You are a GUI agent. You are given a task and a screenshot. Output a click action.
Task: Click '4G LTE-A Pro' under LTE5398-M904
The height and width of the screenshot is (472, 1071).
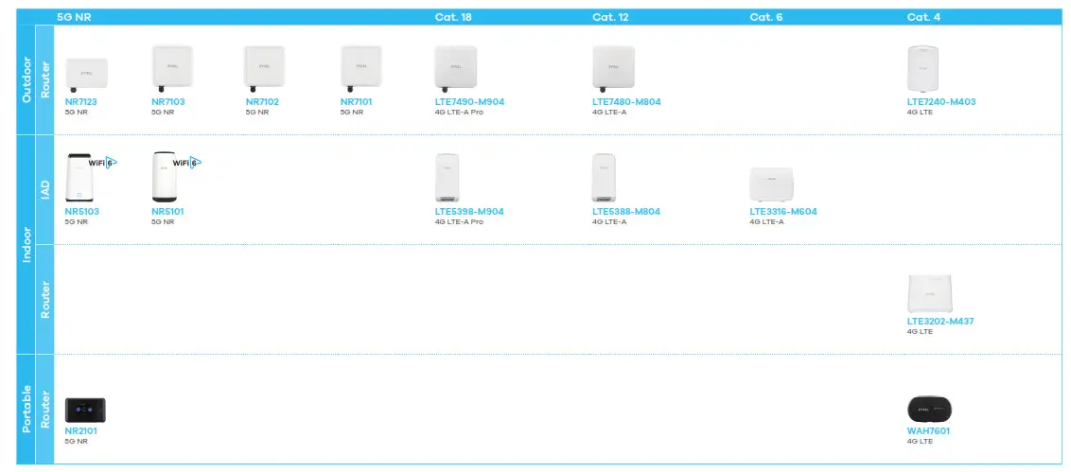point(459,222)
